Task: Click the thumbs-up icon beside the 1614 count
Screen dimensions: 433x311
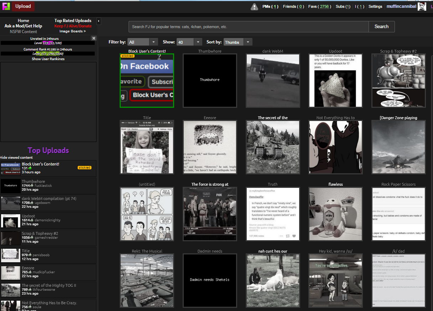Action: point(32,220)
